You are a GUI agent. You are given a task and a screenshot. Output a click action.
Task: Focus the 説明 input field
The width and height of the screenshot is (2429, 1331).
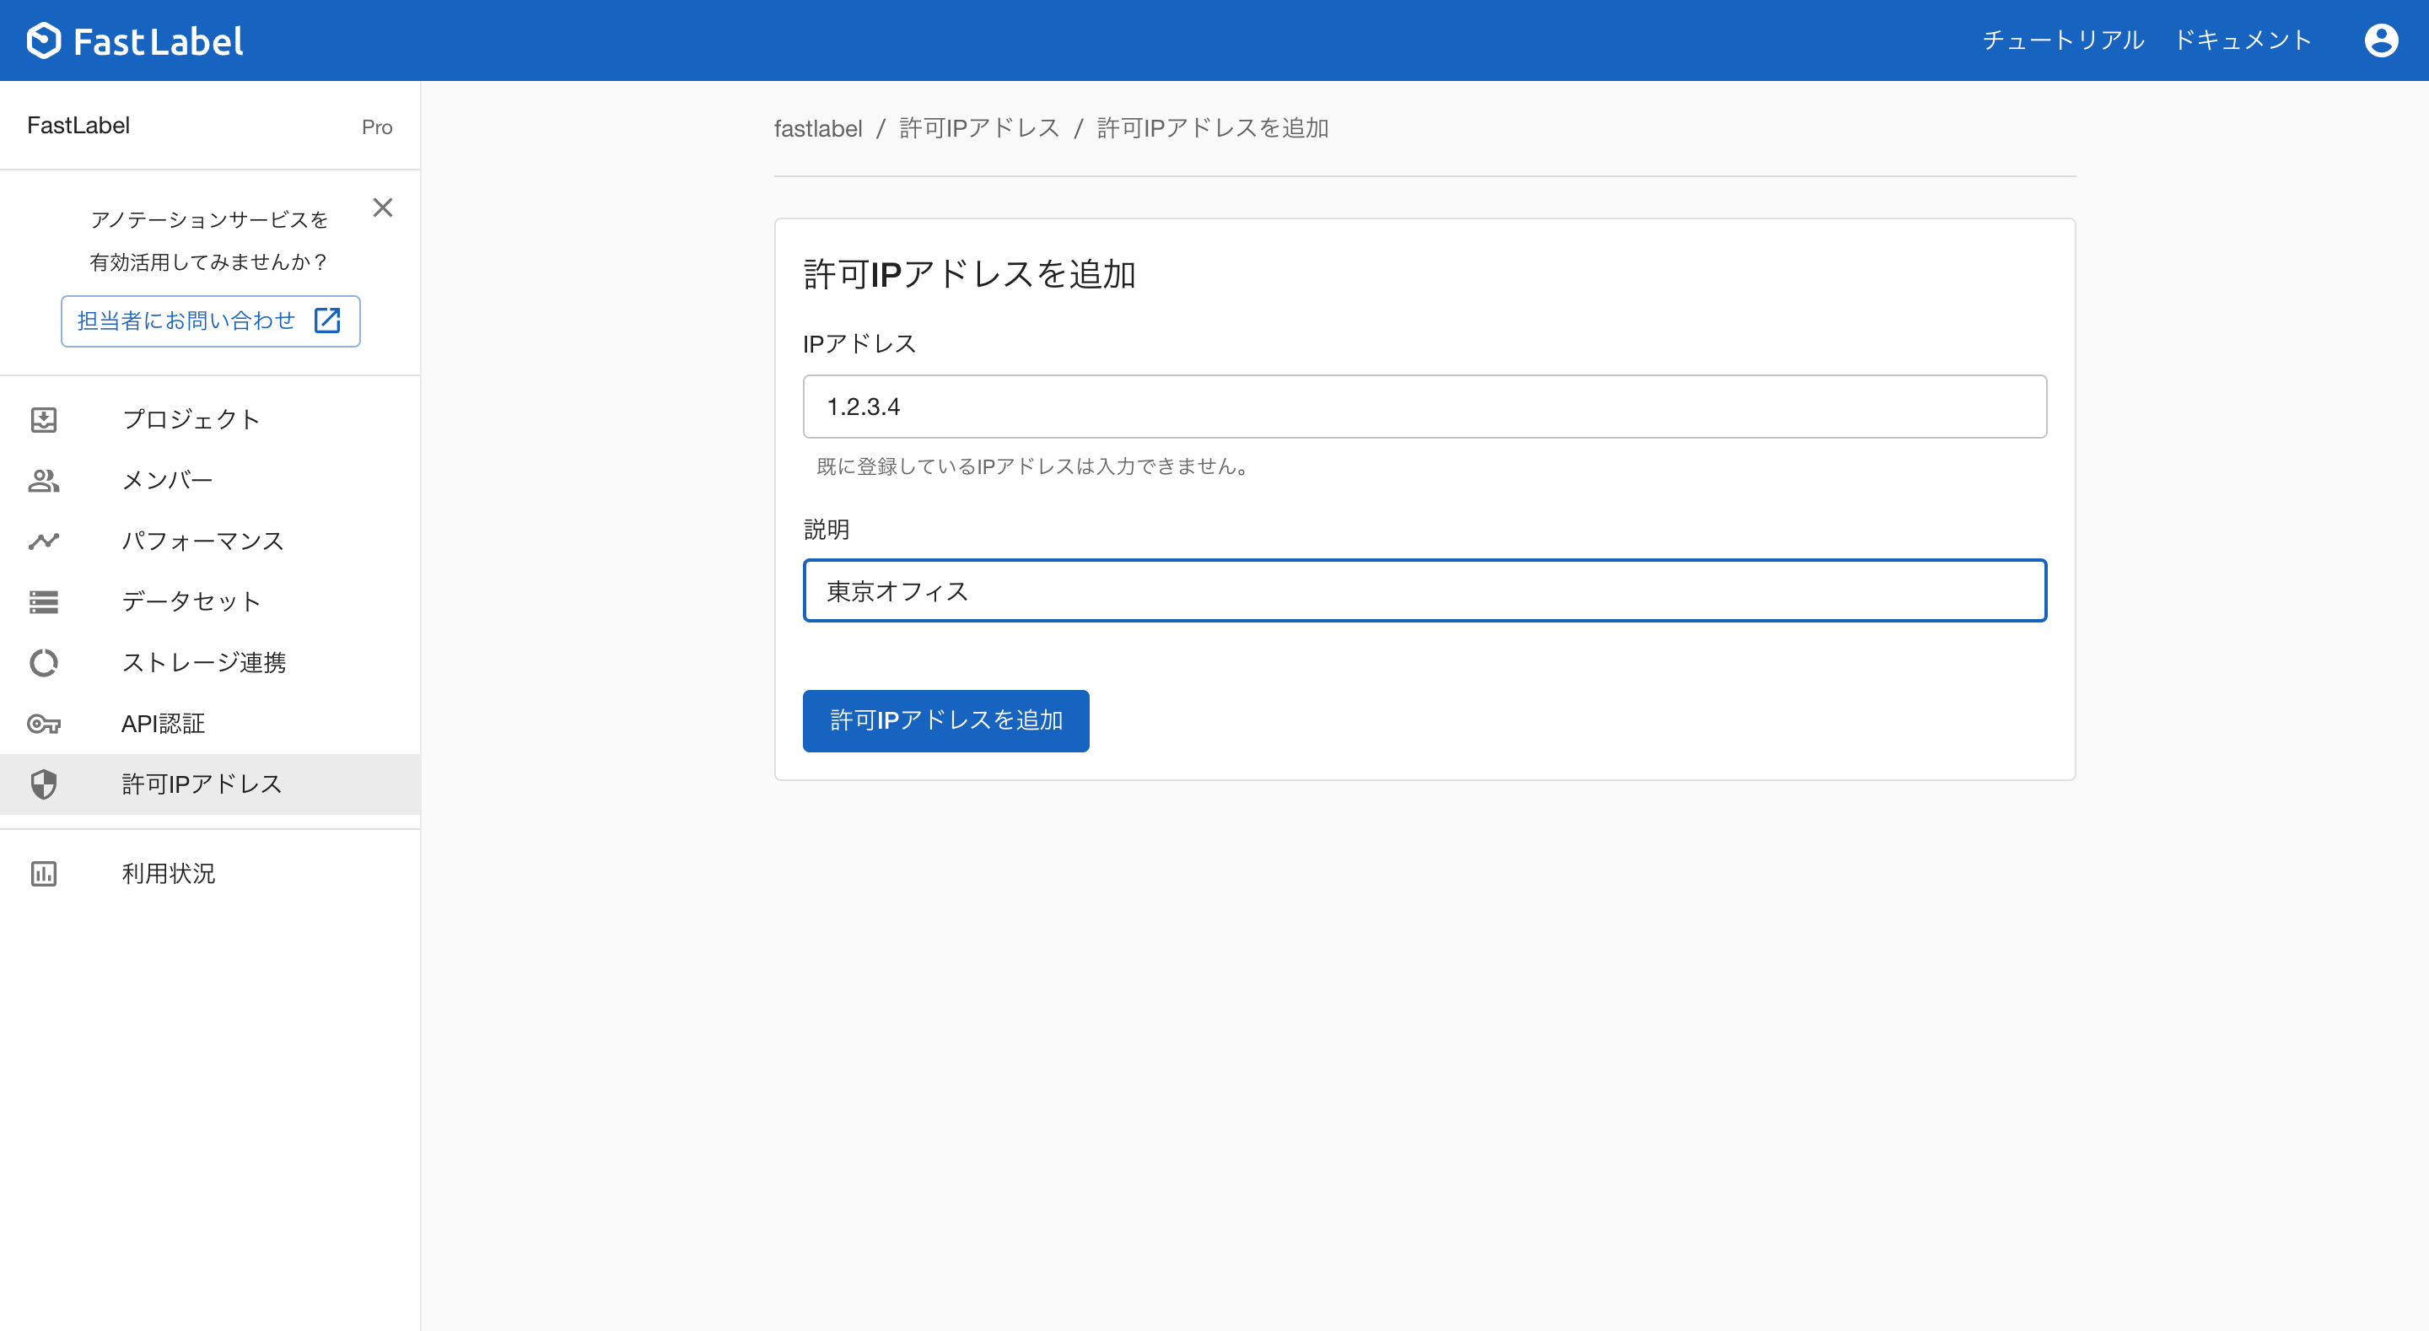coord(1424,590)
